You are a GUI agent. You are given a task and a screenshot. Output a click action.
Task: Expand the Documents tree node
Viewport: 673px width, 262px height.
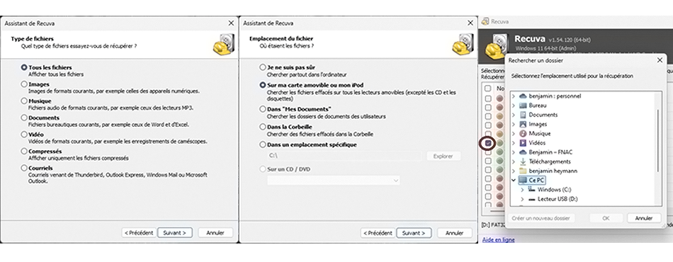(x=514, y=115)
